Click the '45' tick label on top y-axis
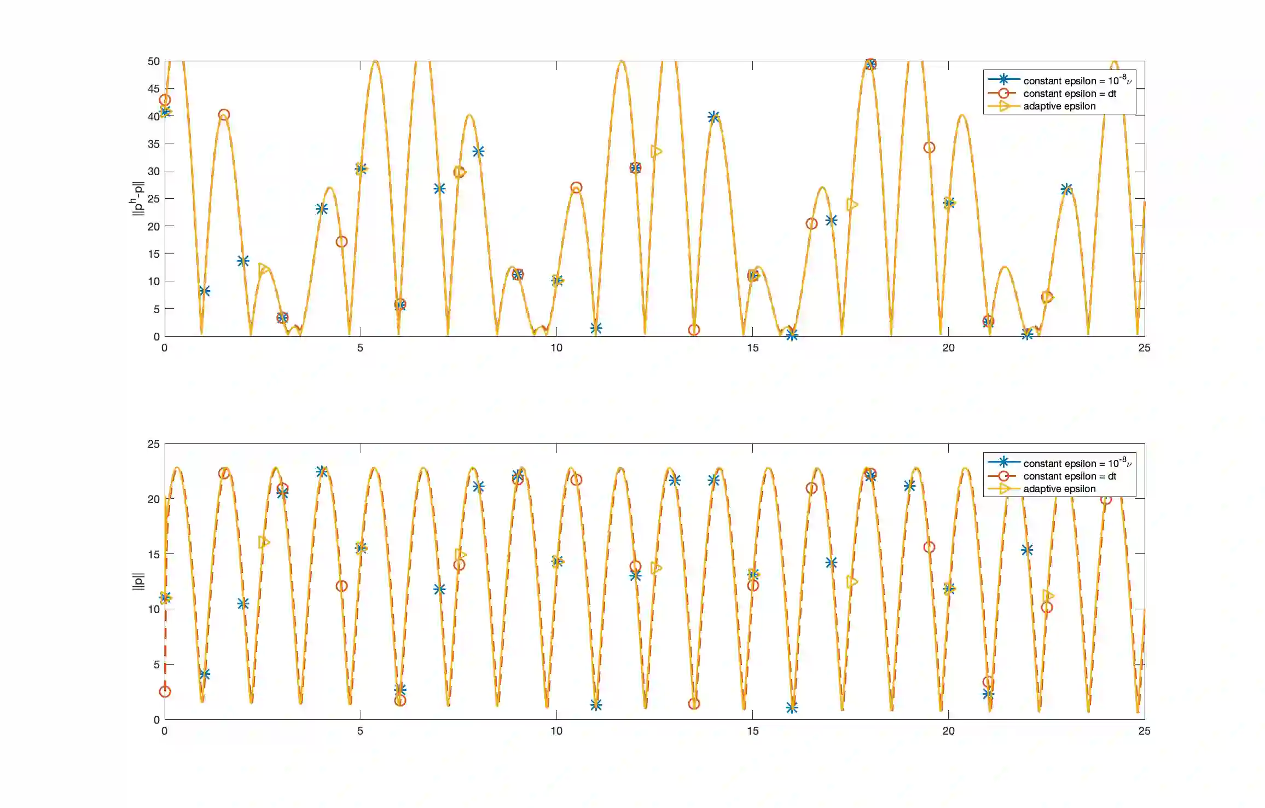Viewport: 1265px width, 808px height. [154, 89]
